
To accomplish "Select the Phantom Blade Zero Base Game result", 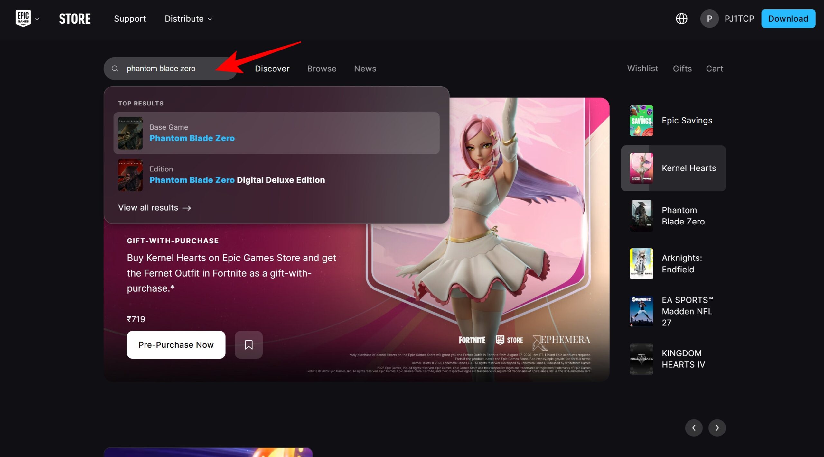I will [276, 133].
